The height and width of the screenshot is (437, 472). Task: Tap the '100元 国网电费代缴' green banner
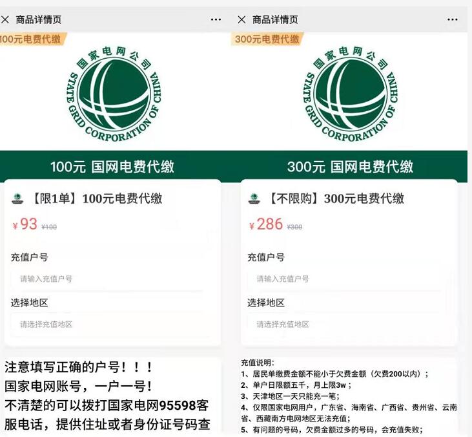point(112,166)
